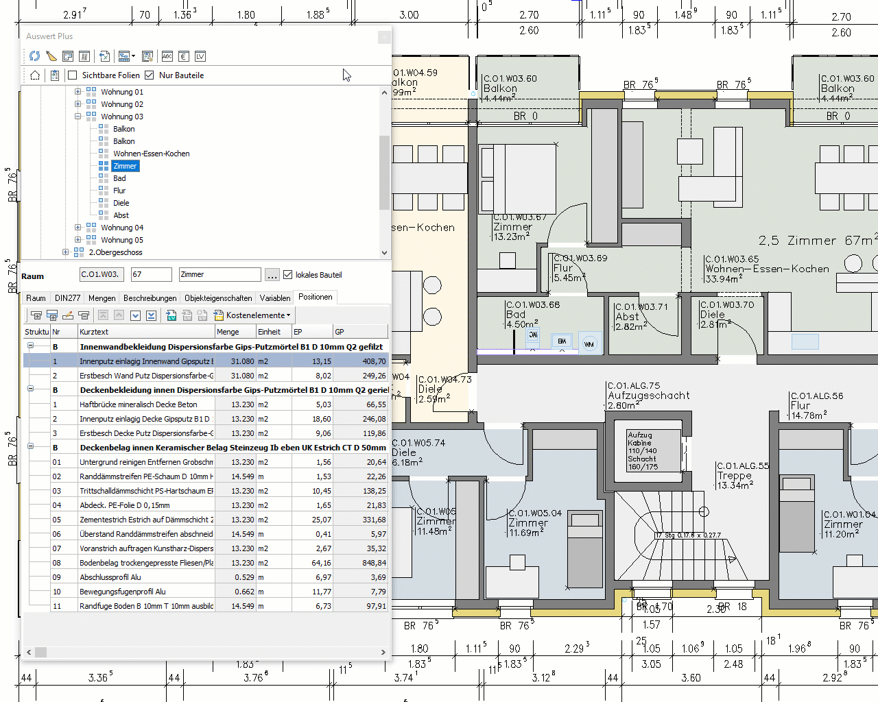Viewport: 878px width, 702px height.
Task: Expand the Wohnung 01 tree node
Action: [x=78, y=92]
